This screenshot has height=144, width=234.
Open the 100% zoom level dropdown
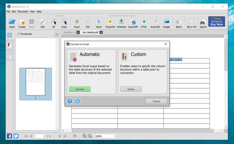click(106, 136)
